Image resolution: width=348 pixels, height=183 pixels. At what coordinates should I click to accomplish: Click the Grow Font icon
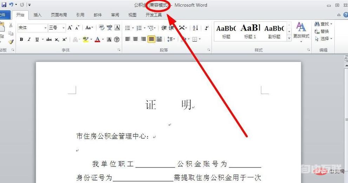(70, 27)
